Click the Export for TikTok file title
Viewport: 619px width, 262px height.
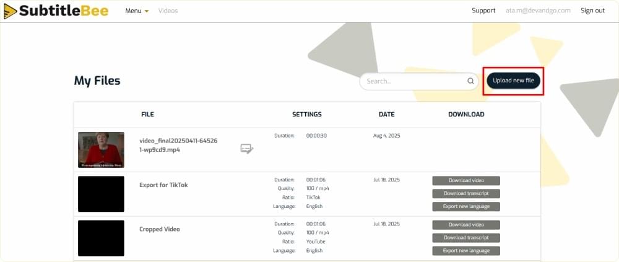click(x=163, y=185)
